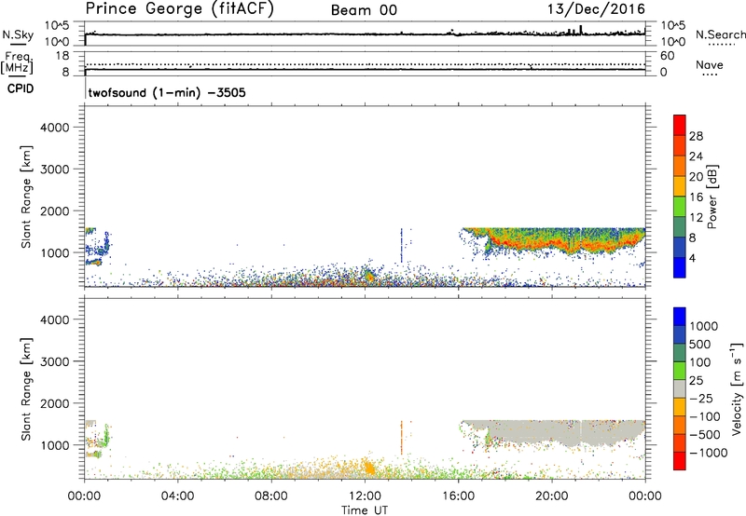Click 'Slant Range [km]' label of power panel
Screen dimensions: 746x516
coord(26,197)
